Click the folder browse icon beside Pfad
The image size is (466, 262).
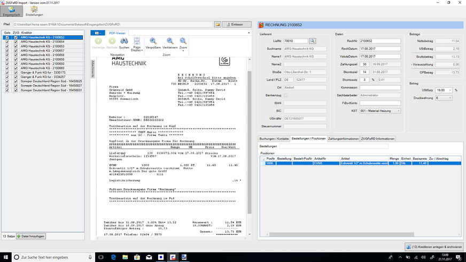tap(218, 25)
